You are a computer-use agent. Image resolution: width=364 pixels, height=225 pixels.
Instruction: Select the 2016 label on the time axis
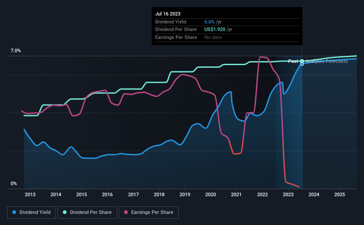107,194
